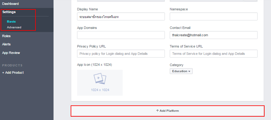Open Alerts in sidebar
The width and height of the screenshot is (271, 120).
tap(6, 44)
